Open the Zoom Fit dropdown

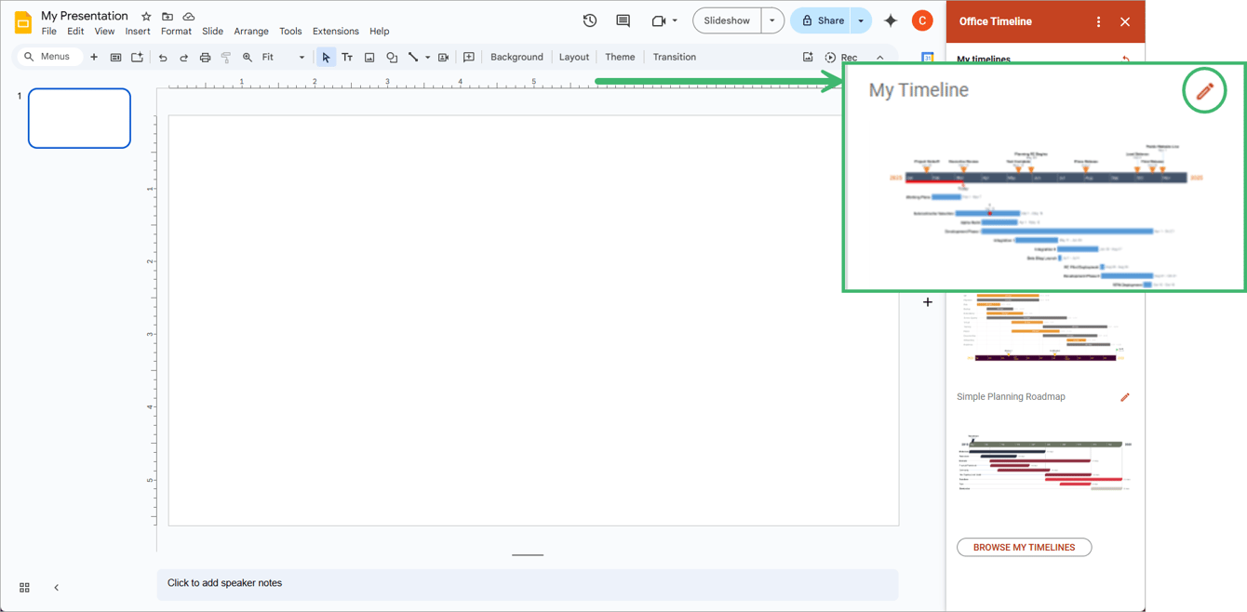click(x=302, y=57)
